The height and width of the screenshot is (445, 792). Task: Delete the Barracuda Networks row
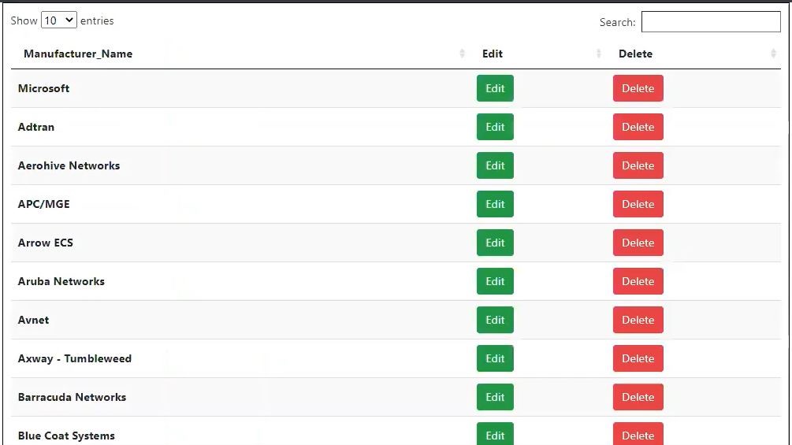pyautogui.click(x=638, y=397)
